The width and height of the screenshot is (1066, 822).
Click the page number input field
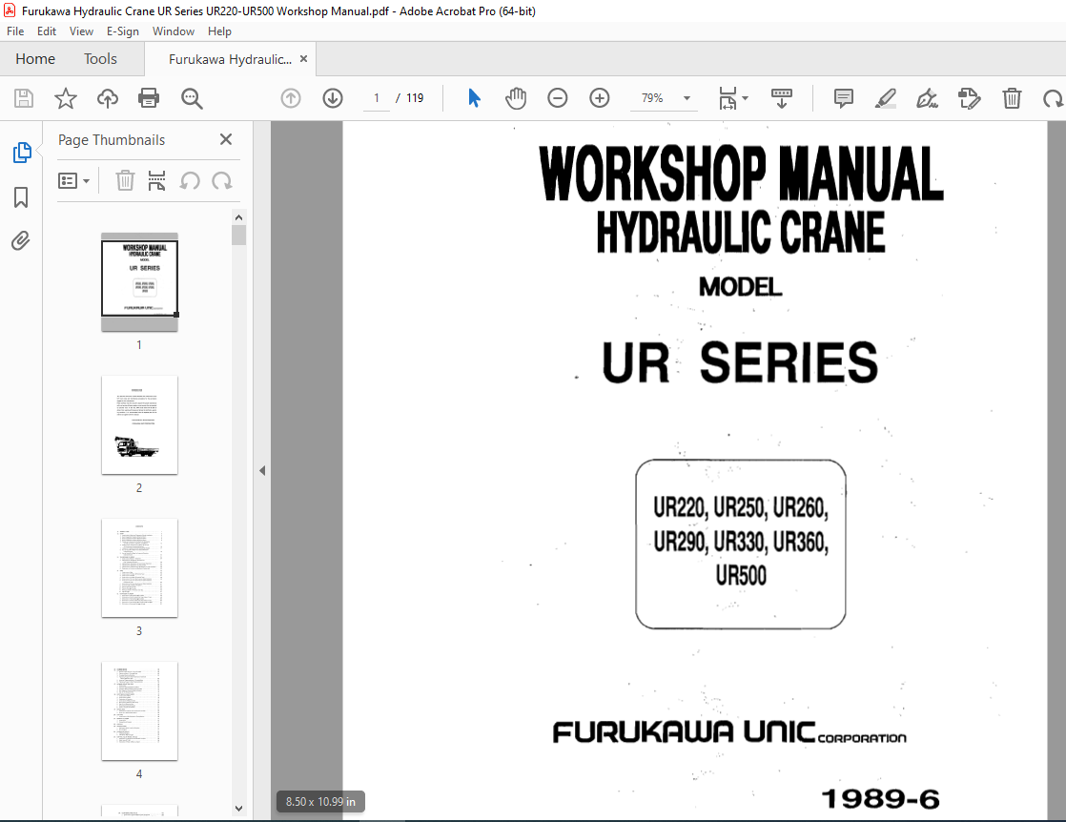376,98
